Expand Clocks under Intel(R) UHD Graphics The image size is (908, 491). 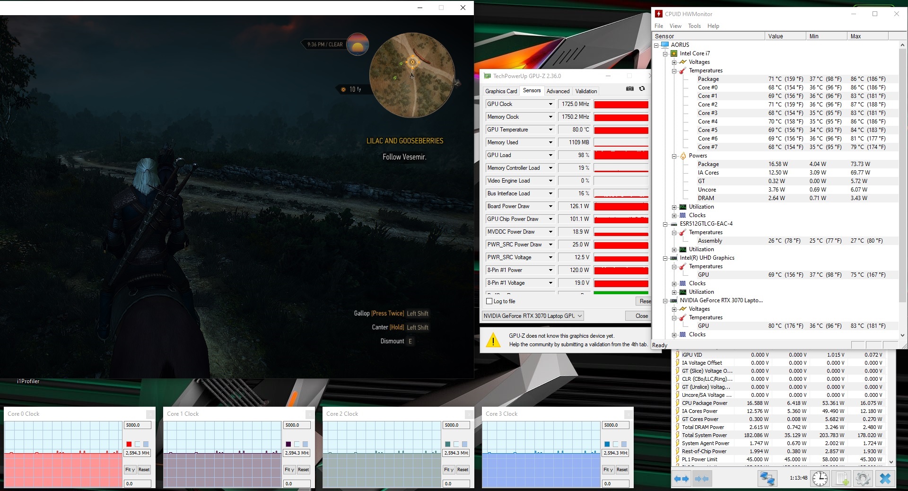674,284
